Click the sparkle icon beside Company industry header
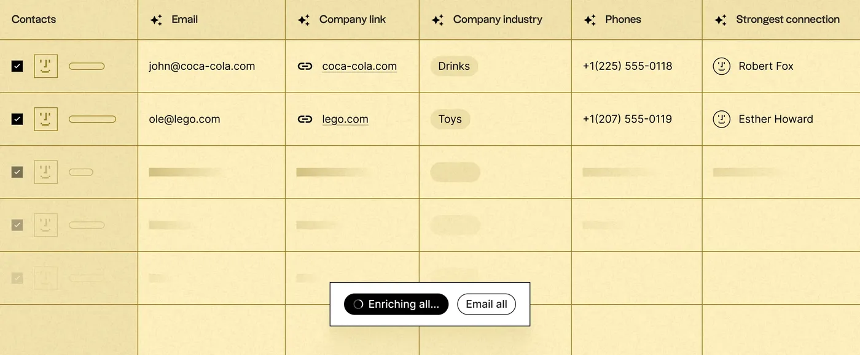 (x=437, y=20)
